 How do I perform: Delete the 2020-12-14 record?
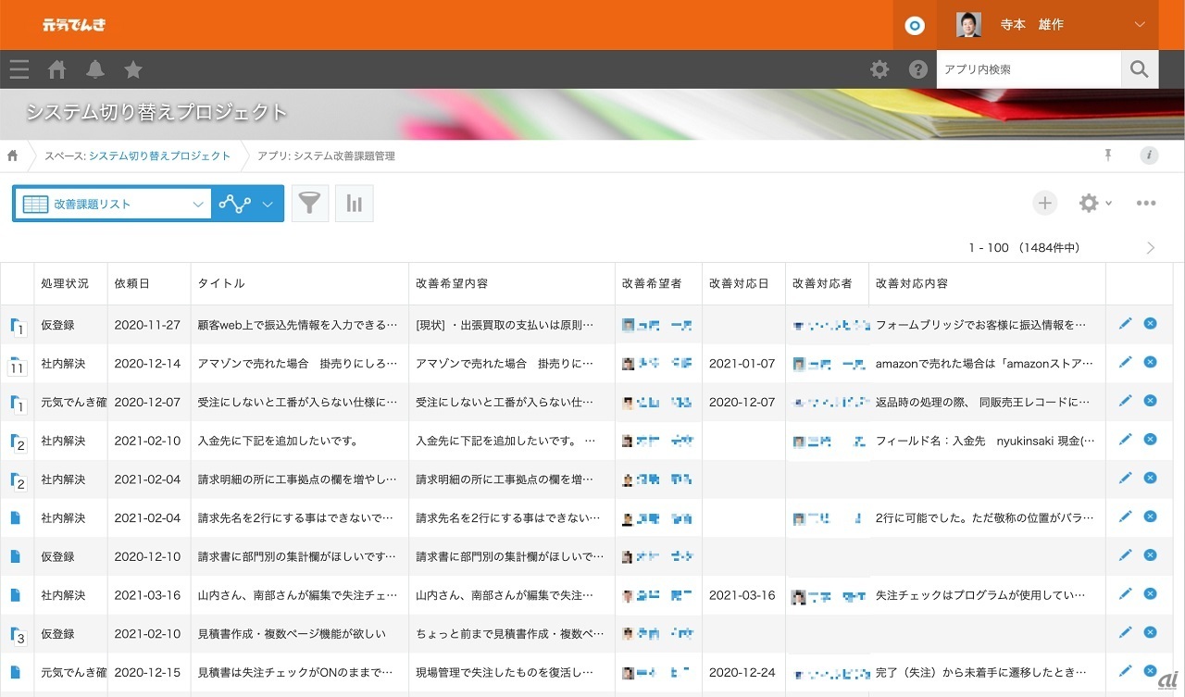coord(1150,362)
